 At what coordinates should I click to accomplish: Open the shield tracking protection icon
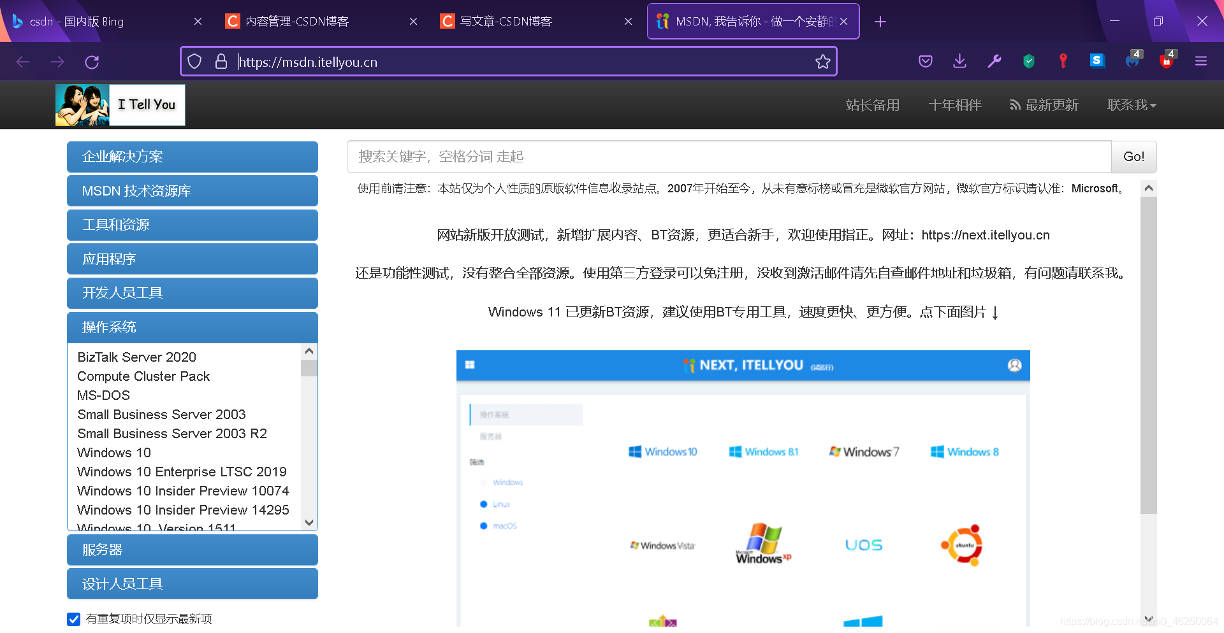click(x=194, y=62)
